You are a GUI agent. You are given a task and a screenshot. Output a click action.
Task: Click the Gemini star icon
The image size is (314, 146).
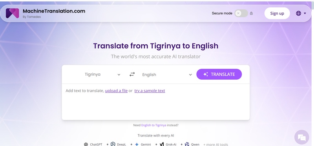pos(137,144)
